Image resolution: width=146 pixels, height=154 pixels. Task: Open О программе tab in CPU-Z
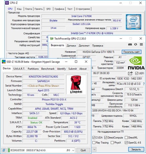pyautogui.click(x=83, y=9)
